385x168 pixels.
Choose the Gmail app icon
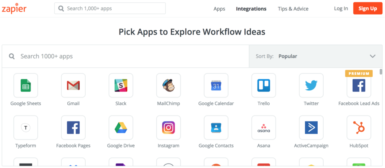pos(73,85)
